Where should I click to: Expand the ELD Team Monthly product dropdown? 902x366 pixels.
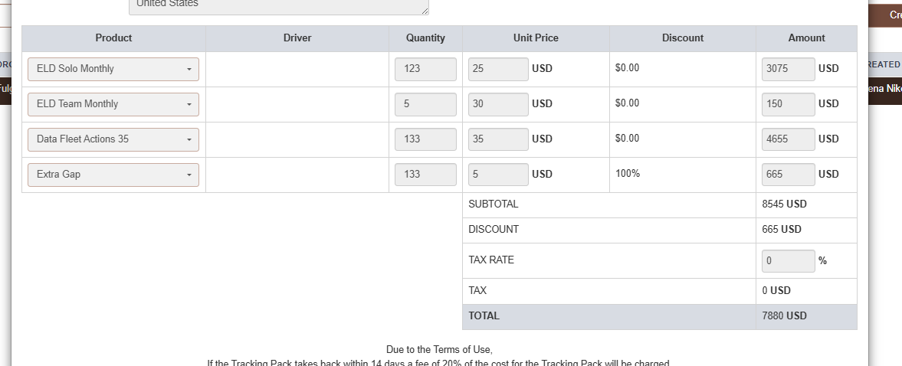pyautogui.click(x=113, y=104)
